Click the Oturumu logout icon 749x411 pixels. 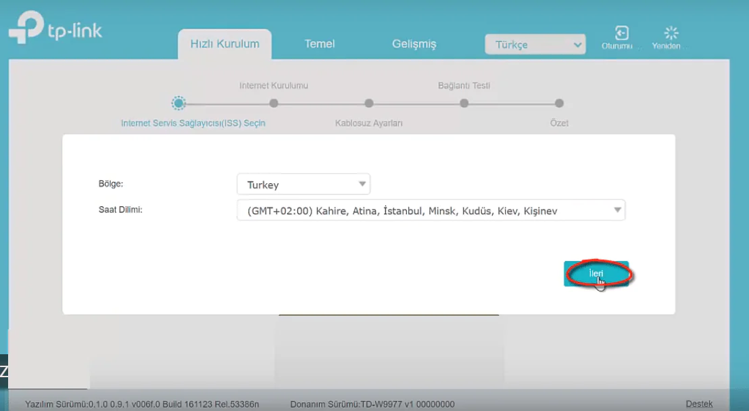coord(621,34)
